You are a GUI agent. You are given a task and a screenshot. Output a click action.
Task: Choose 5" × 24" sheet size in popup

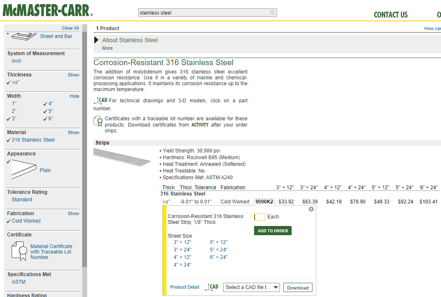(219, 250)
